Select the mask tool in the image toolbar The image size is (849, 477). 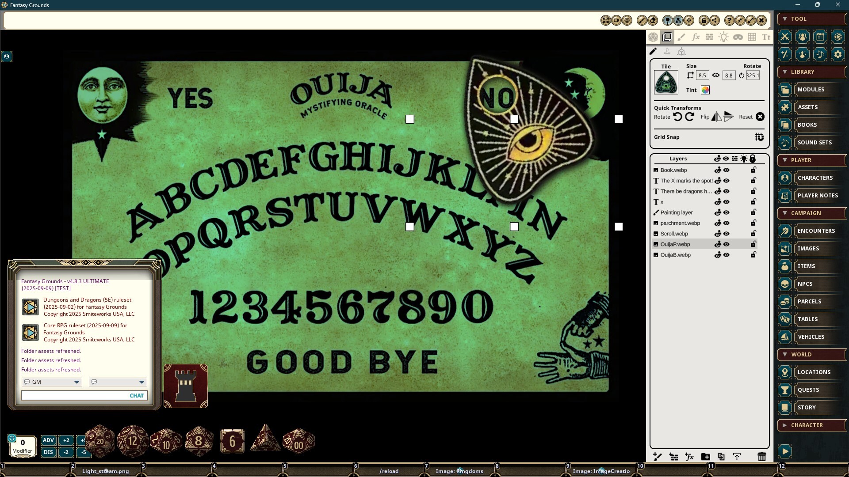coord(738,37)
